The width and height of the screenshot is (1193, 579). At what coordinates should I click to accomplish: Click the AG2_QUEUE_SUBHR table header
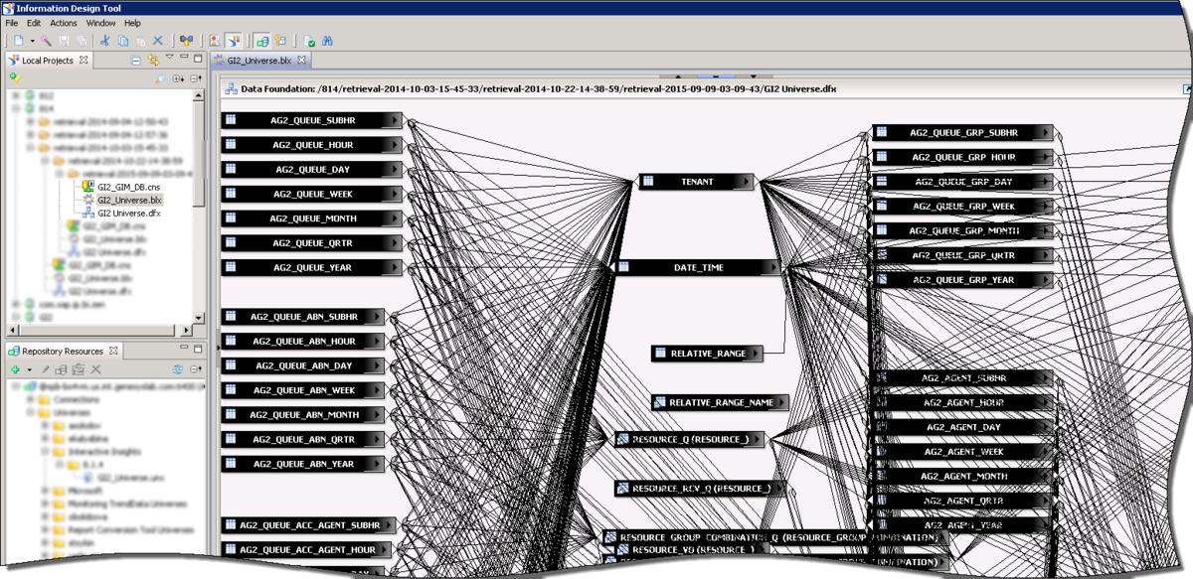pyautogui.click(x=312, y=120)
